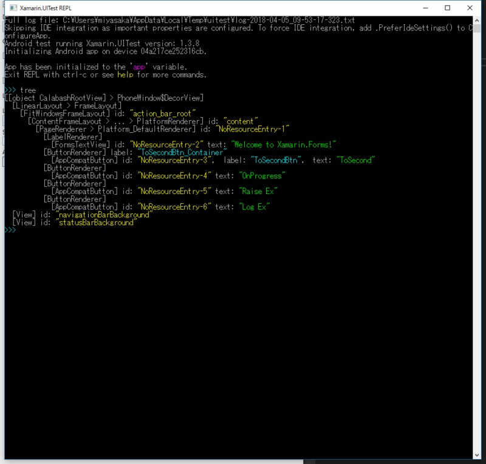The image size is (486, 464).
Task: Click [FitWindowsFrameLayout] node text
Action: click(65, 113)
